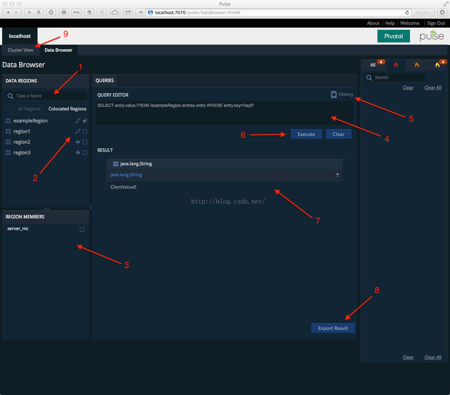Open the red severe alerts tab
This screenshot has width=450, height=395.
click(396, 65)
